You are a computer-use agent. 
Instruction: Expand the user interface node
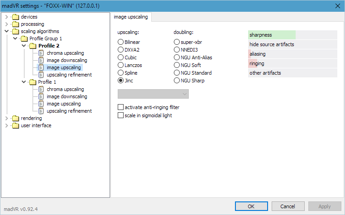click(x=7, y=126)
